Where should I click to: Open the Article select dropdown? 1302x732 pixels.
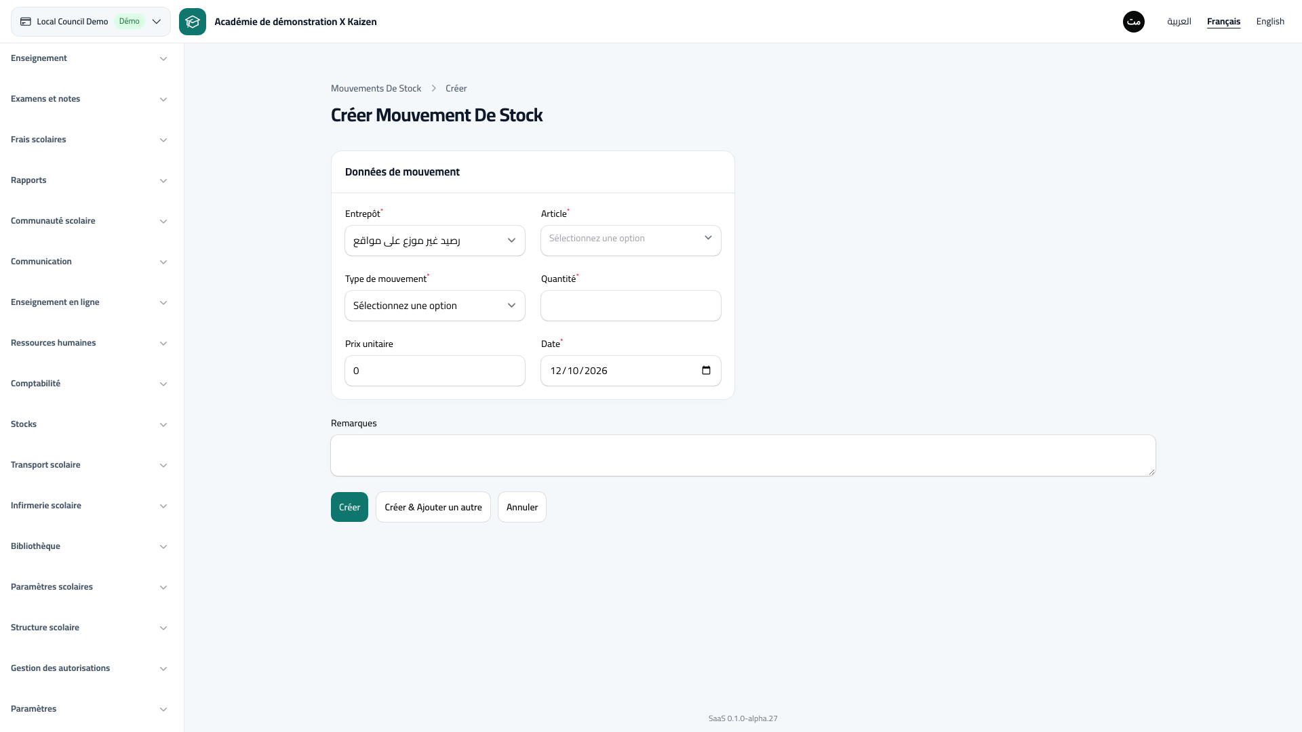click(x=631, y=241)
